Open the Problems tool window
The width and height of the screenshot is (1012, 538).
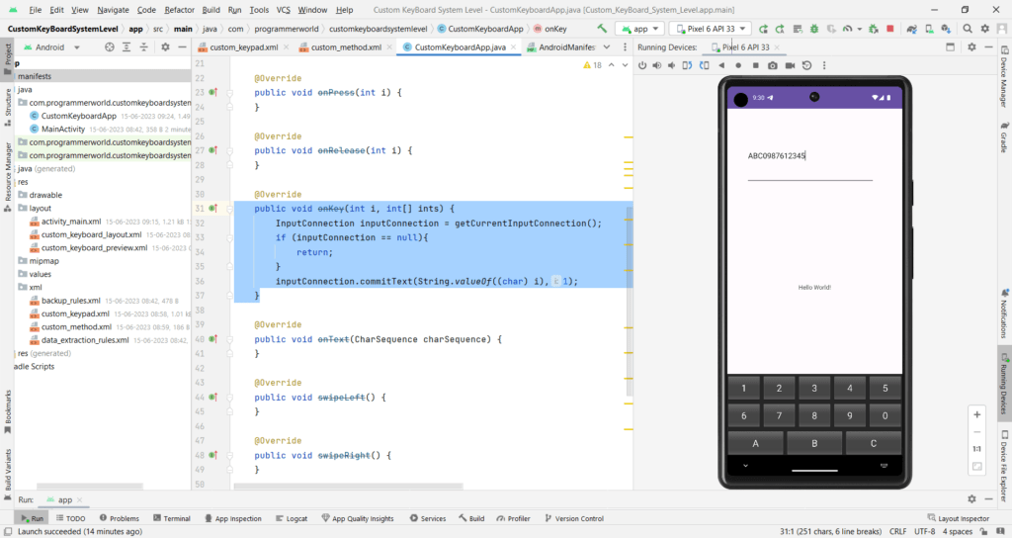(120, 518)
